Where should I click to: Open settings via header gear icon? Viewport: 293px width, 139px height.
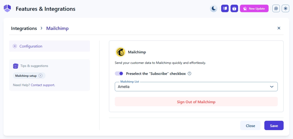pos(285,9)
